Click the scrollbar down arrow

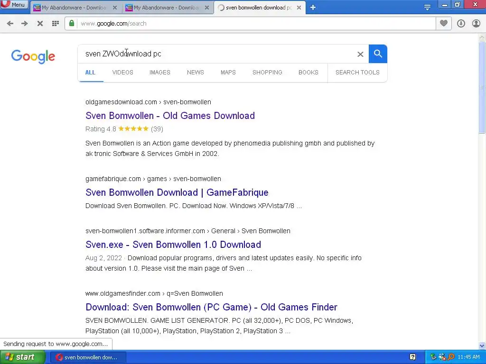[482, 346]
